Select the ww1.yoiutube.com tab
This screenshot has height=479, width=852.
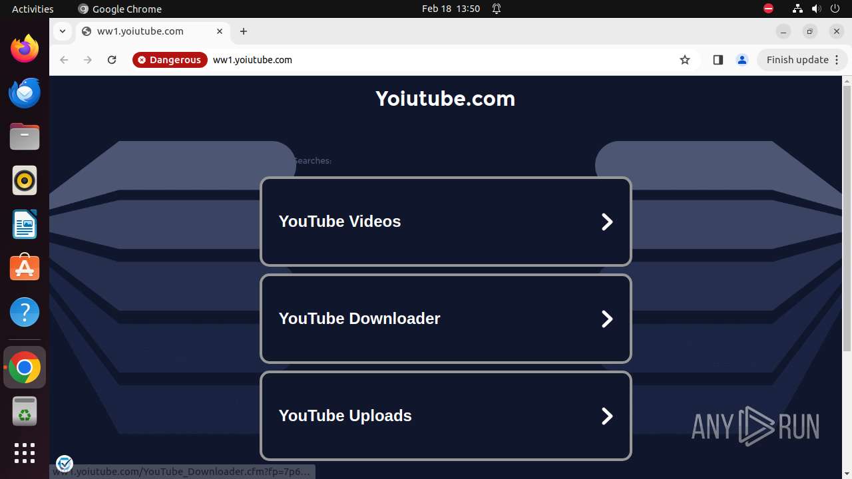(x=153, y=31)
